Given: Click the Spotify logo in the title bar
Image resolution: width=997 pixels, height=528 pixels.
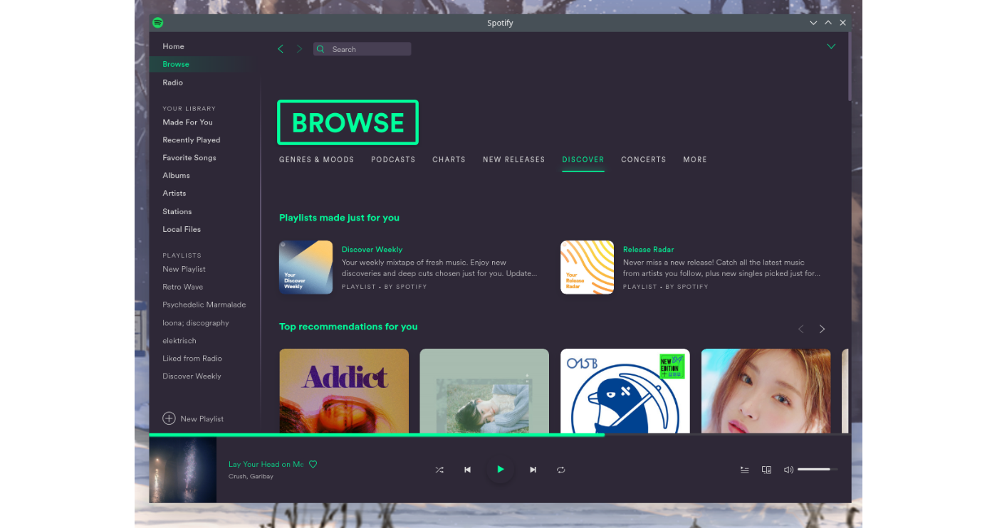Looking at the screenshot, I should click(x=157, y=23).
